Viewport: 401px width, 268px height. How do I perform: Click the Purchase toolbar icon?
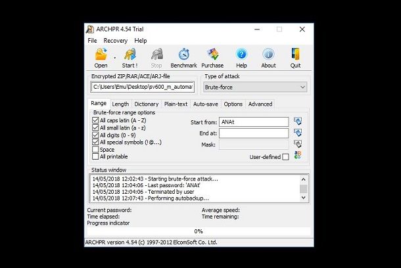tap(212, 58)
